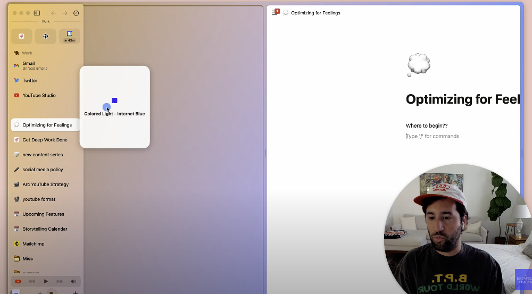The image size is (532, 294).
Task: Go forward with the right arrow
Action: [64, 13]
